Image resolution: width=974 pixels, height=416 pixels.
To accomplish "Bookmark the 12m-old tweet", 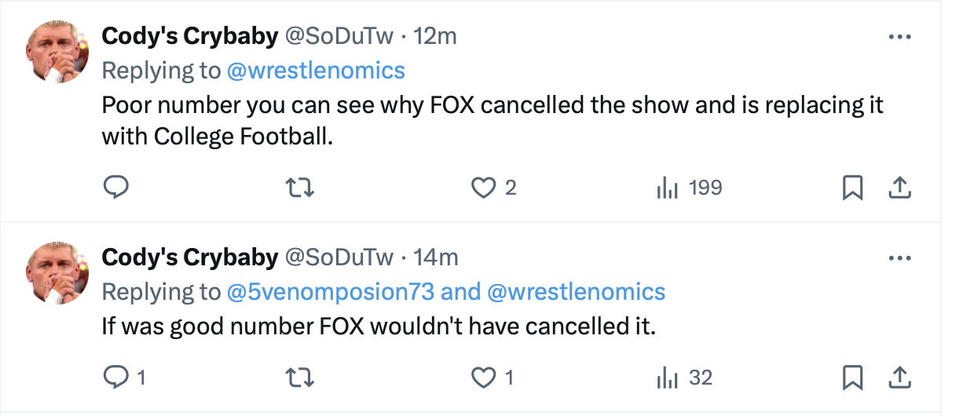I will (x=852, y=188).
